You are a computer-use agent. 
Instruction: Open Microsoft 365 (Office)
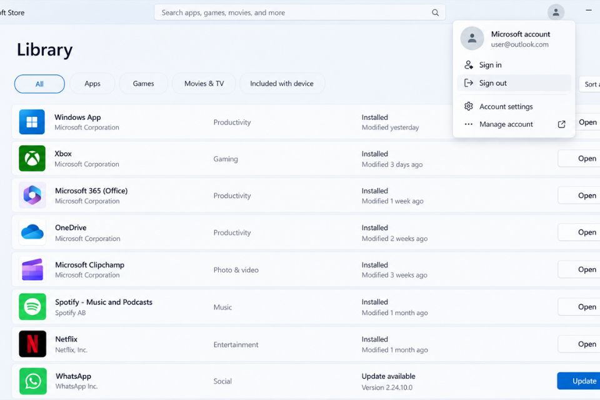579,196
